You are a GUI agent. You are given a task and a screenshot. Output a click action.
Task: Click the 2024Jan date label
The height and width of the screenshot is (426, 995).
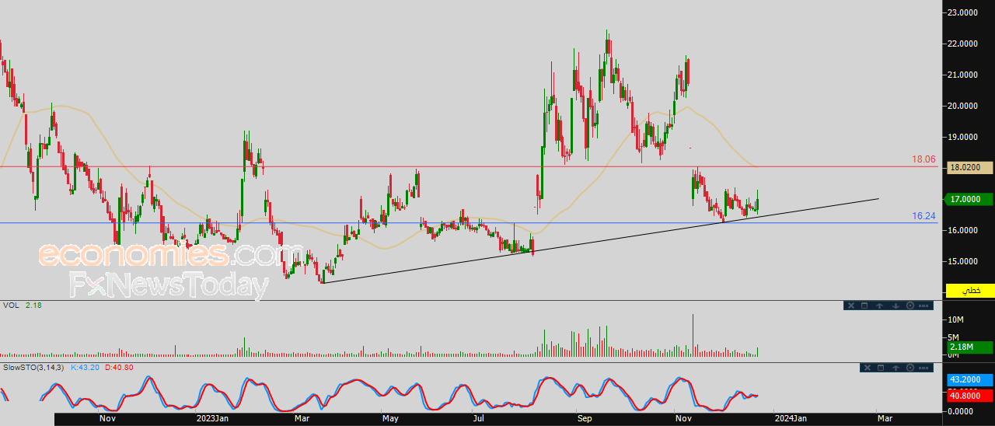[x=791, y=418]
